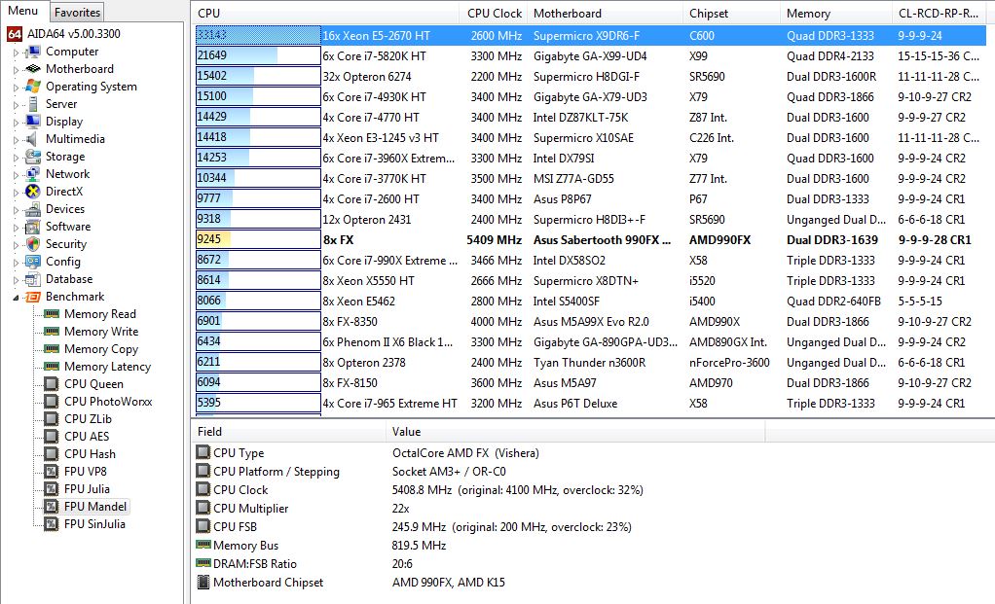The width and height of the screenshot is (995, 604).
Task: Sort by the Chipset column header
Action: [x=732, y=14]
